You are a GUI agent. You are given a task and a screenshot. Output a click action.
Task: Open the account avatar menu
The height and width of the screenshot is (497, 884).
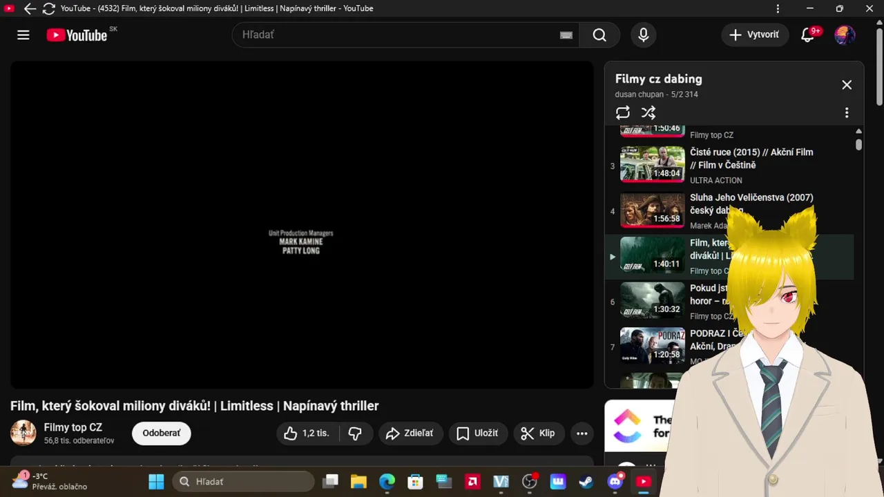[x=845, y=35]
